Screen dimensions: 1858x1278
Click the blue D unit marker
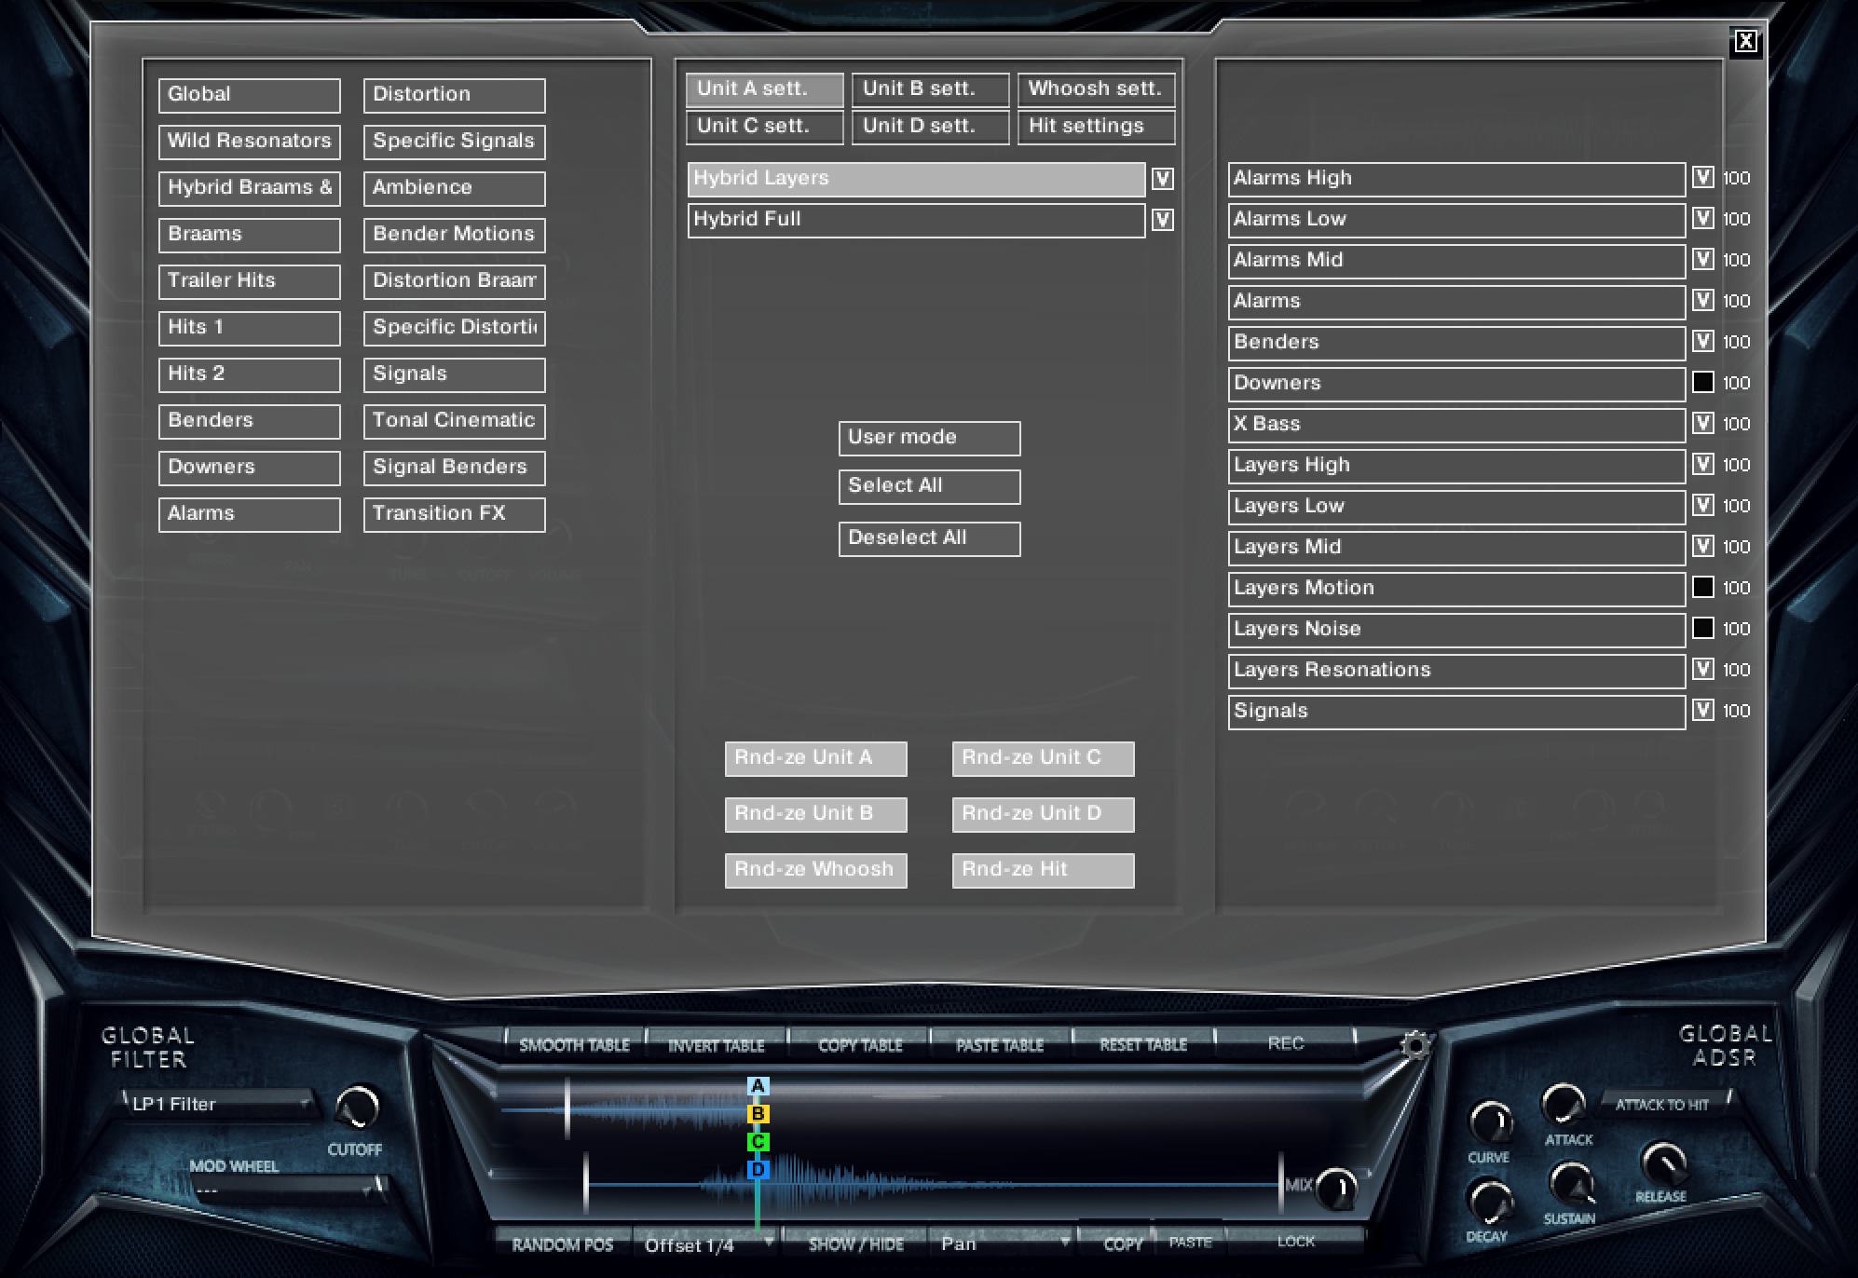(758, 1170)
